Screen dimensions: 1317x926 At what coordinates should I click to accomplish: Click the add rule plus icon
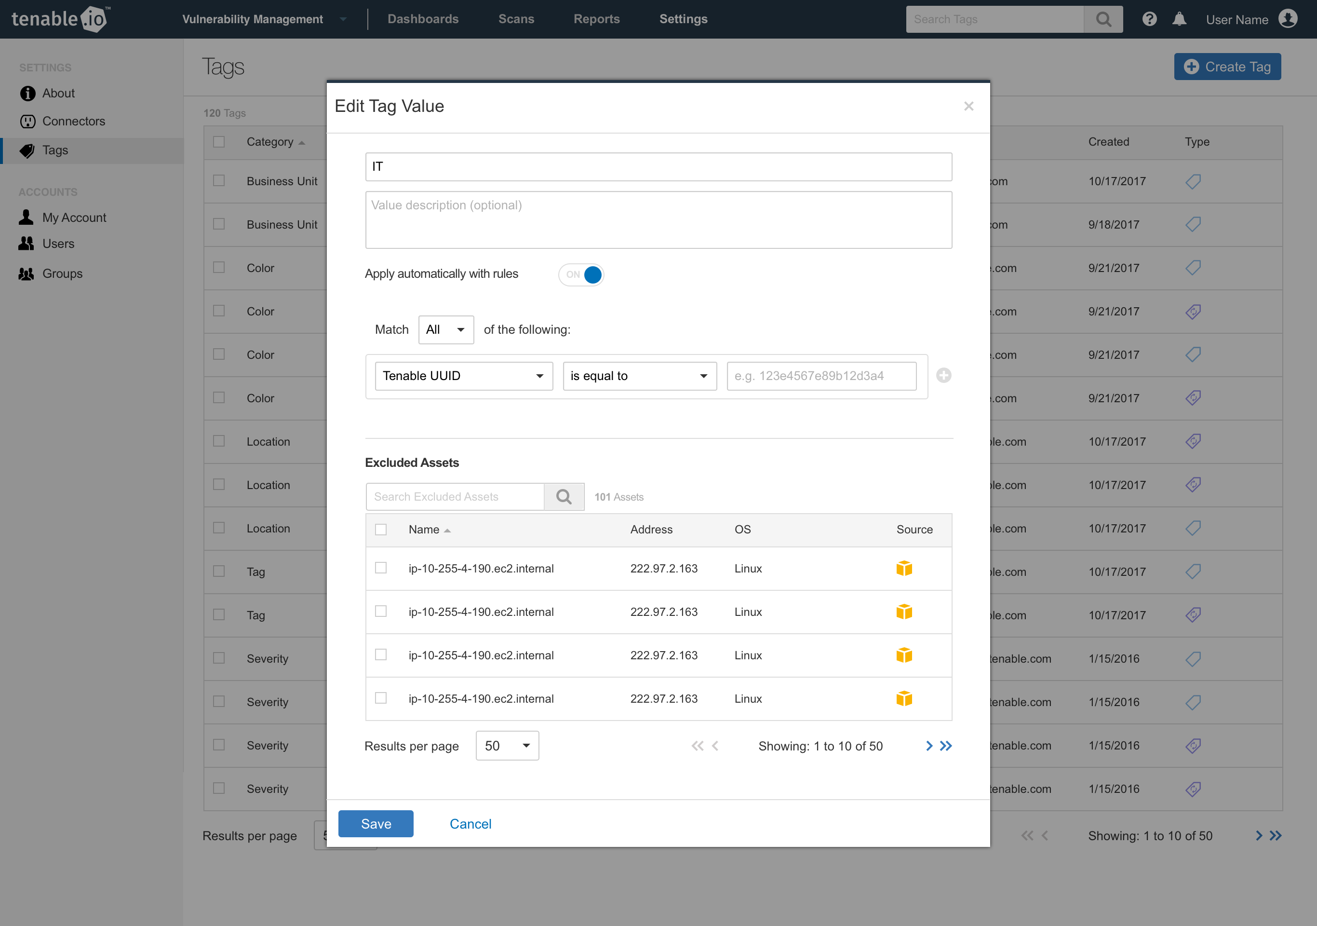coord(943,375)
